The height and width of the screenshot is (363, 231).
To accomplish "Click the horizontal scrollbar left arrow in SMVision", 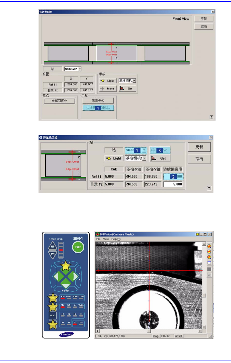I will click(97, 331).
